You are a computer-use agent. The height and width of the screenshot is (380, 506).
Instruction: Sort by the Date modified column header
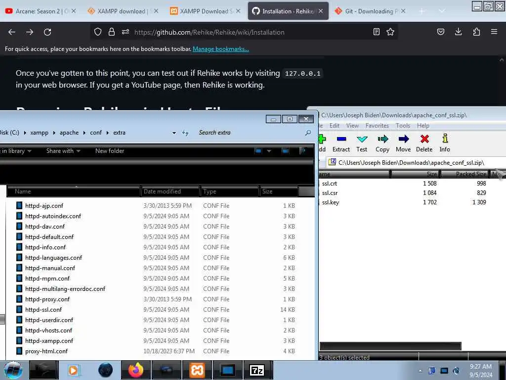(x=170, y=191)
